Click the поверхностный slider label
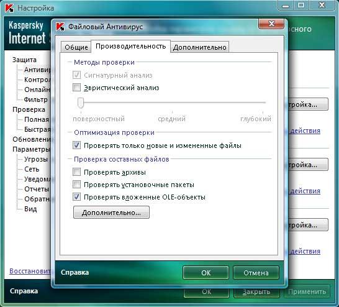 tap(99, 119)
